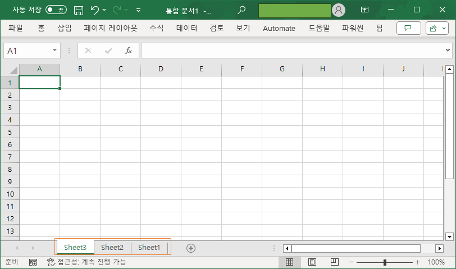Image resolution: width=456 pixels, height=269 pixels.
Task: Click the Undo arrow icon
Action: 95,10
